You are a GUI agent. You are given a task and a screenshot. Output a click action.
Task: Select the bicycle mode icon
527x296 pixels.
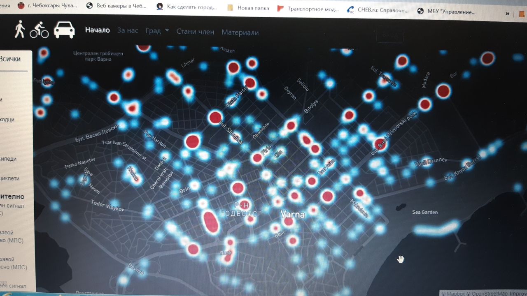tap(39, 30)
